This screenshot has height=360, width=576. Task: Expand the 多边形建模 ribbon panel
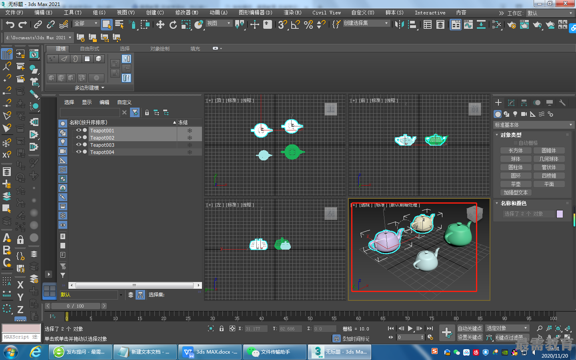(x=90, y=88)
